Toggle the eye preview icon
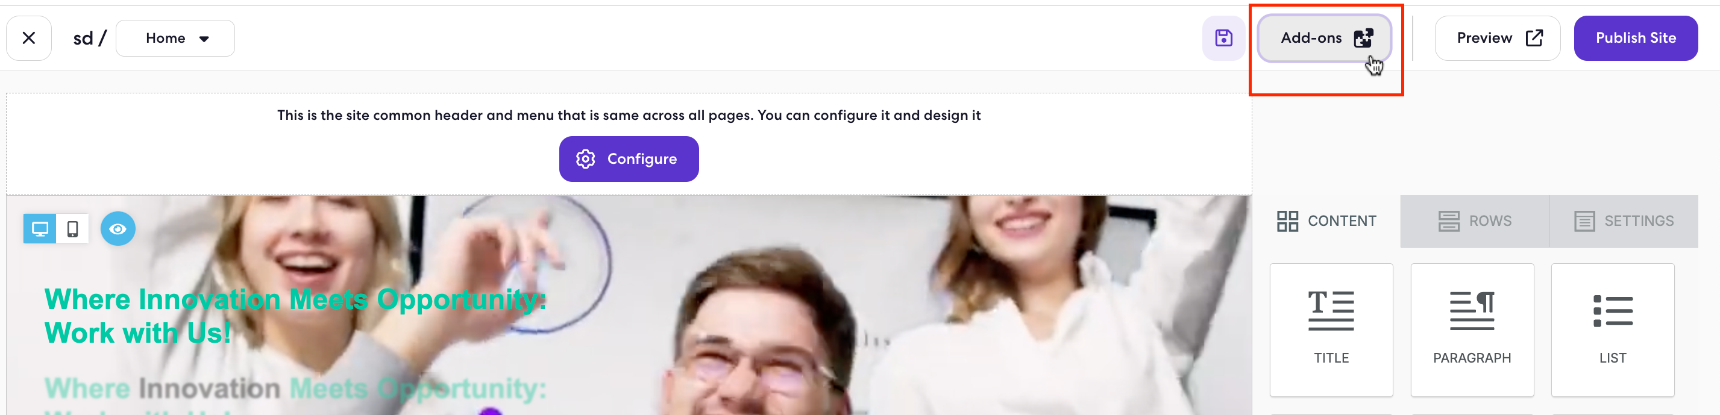Image resolution: width=1720 pixels, height=415 pixels. coord(118,229)
